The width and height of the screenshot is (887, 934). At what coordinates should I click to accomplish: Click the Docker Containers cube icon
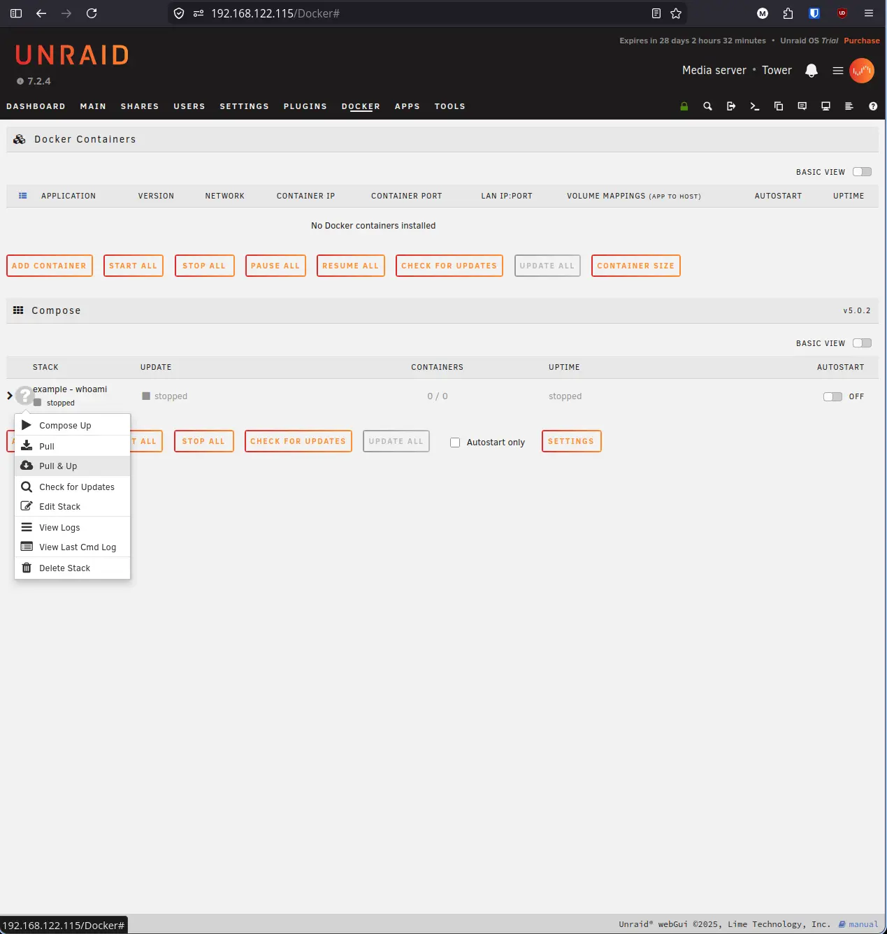(x=20, y=139)
